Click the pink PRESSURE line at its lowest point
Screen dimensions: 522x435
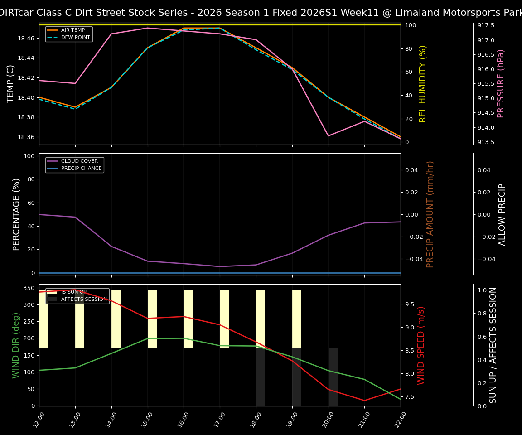click(329, 135)
